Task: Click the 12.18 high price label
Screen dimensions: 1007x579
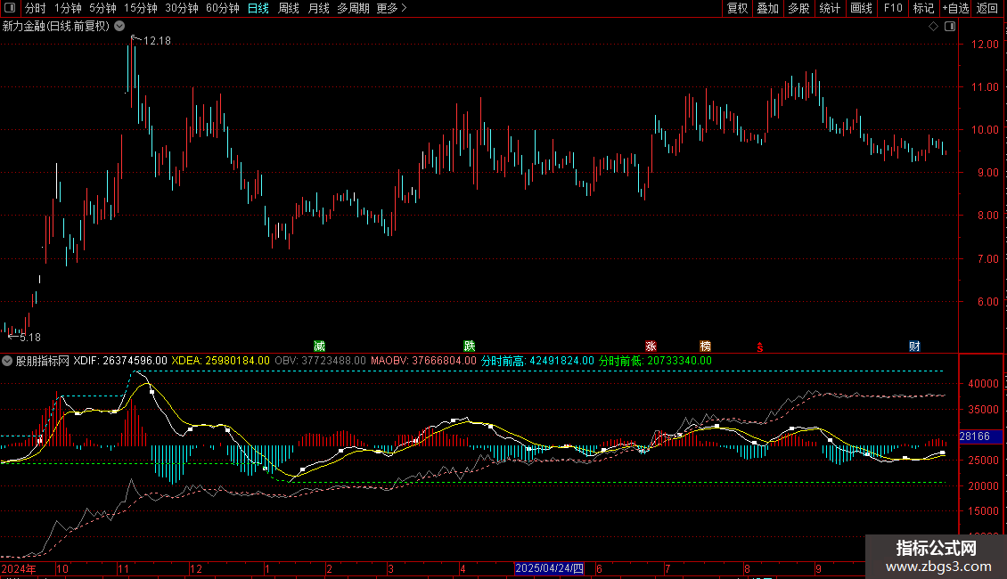Action: [158, 40]
